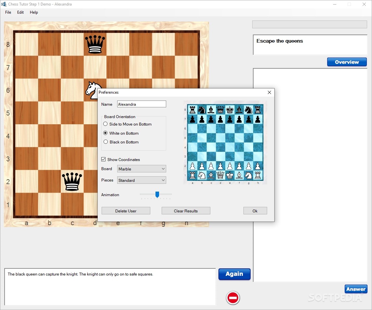The height and width of the screenshot is (310, 372).
Task: Select Side to Move on Bottom
Action: [127, 124]
